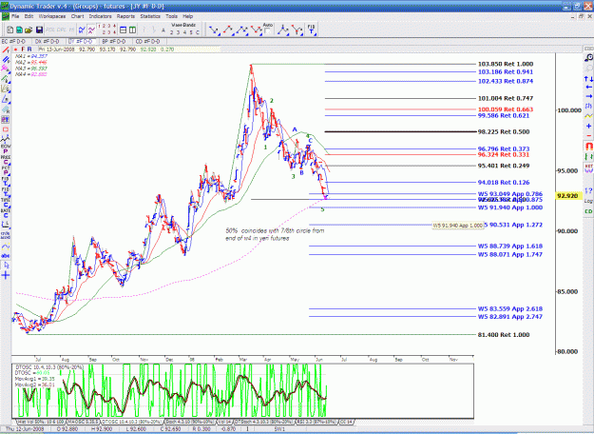Open the DTOSC 10.4.10.3 indicator tab
Viewport: 594px width, 434px height.
132,422
